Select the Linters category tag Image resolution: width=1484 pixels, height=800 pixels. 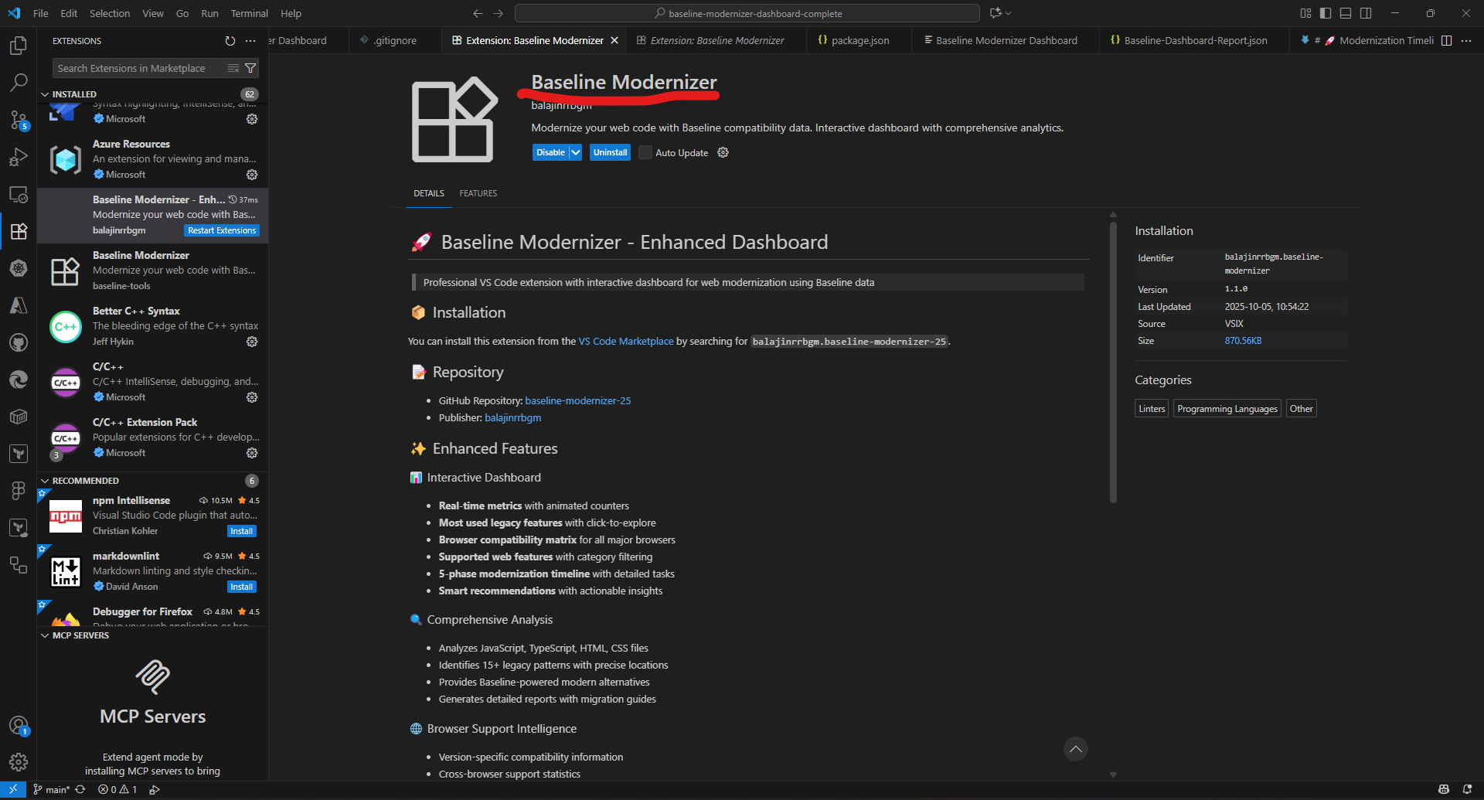click(x=1152, y=409)
